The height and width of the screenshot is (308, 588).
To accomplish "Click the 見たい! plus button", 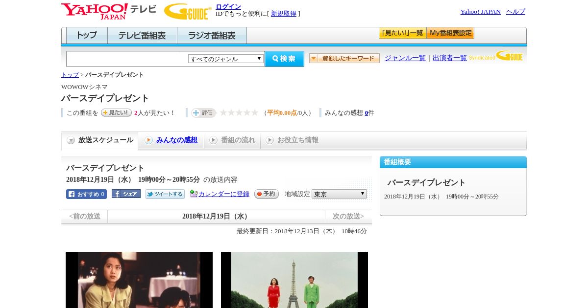I will click(x=116, y=112).
